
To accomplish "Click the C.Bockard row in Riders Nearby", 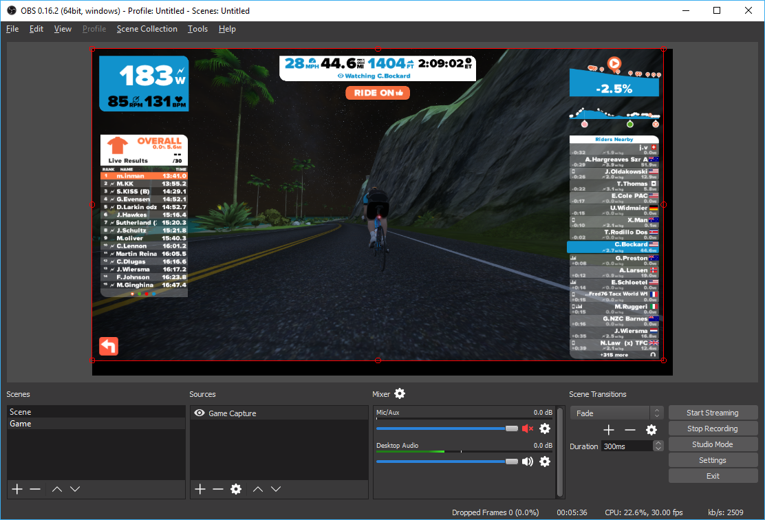I will pos(613,247).
